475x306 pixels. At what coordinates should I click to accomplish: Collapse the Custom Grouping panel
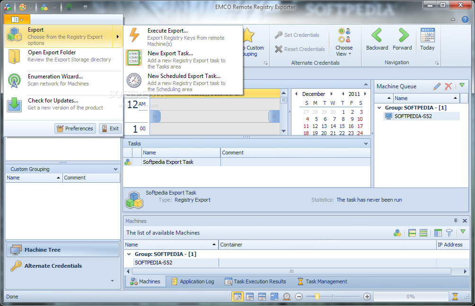115,170
